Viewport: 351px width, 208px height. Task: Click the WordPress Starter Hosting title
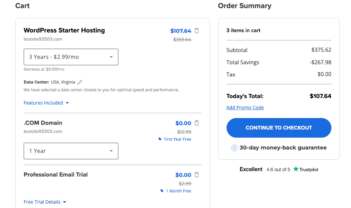click(64, 30)
